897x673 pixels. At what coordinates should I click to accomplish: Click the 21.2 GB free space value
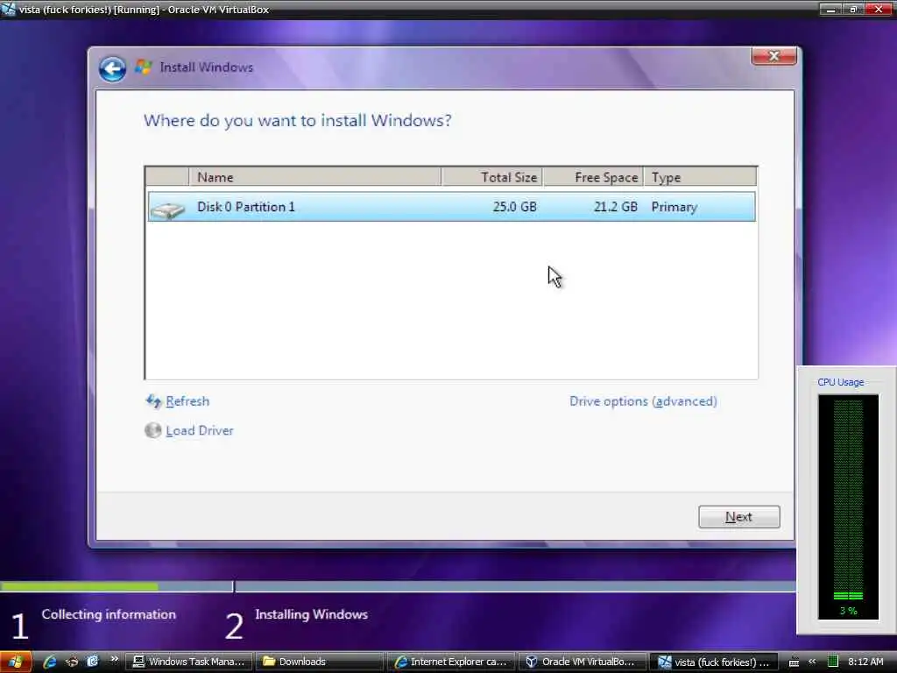coord(616,207)
